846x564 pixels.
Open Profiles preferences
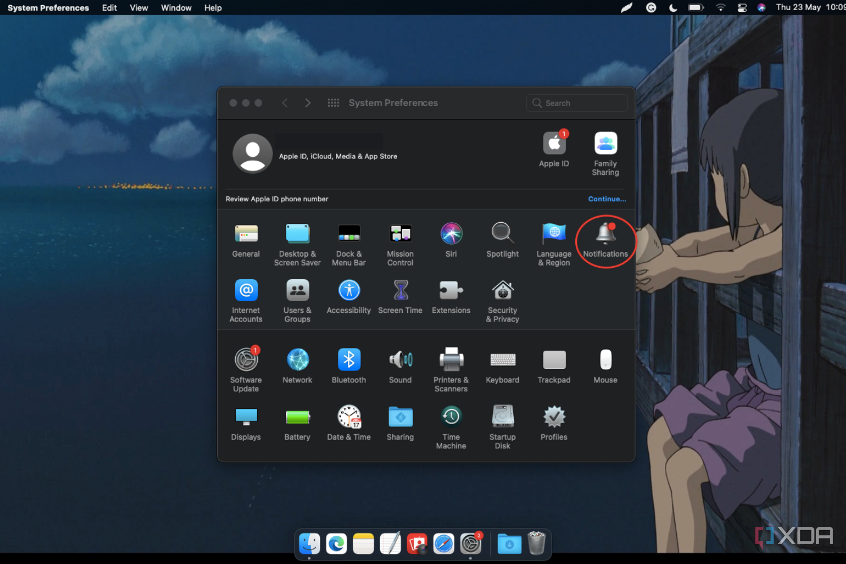(554, 417)
